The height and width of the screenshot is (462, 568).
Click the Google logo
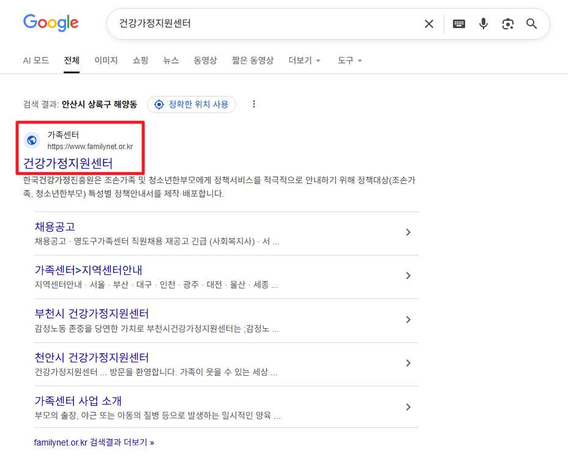pos(51,23)
